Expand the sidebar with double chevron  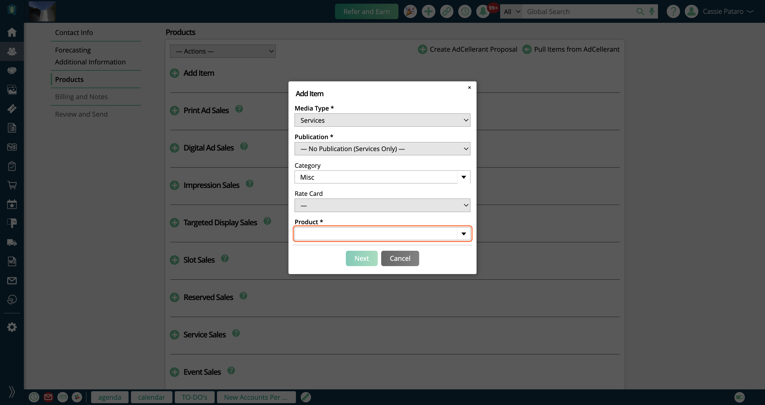coord(12,392)
